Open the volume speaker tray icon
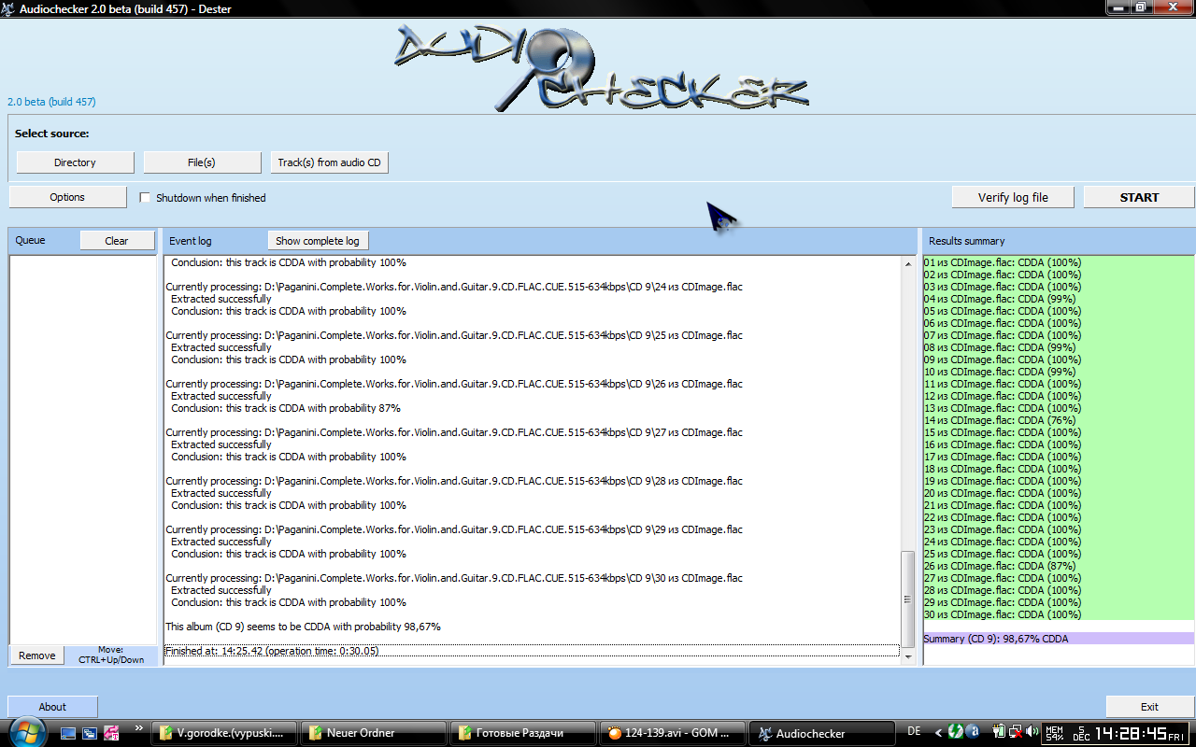1196x747 pixels. pyautogui.click(x=1032, y=731)
